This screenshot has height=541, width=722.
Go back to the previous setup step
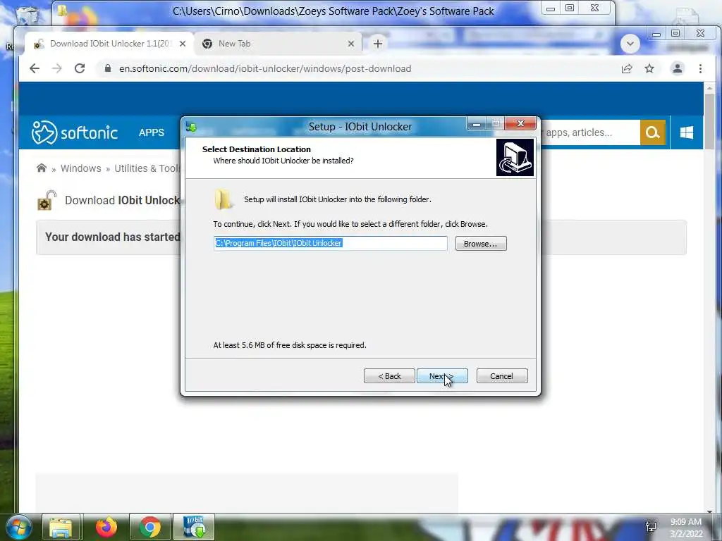pos(389,376)
